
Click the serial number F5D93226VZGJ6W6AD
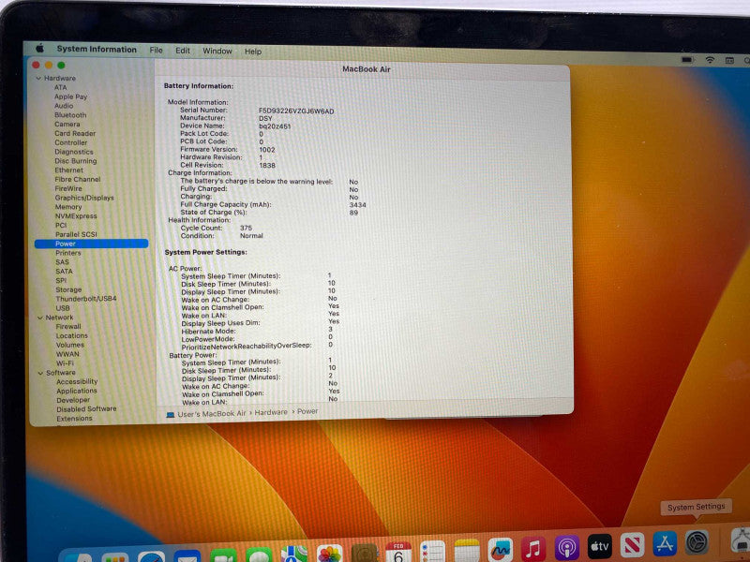coord(296,111)
